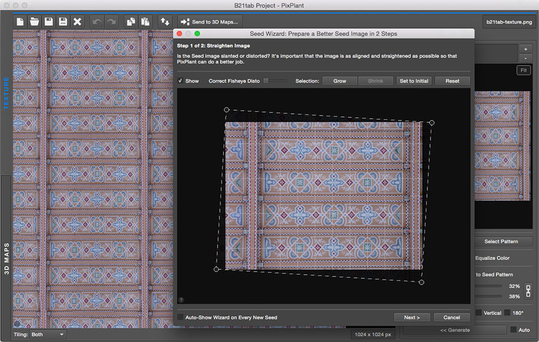Open the Seed Wizard help question-mark icon
This screenshot has width=539, height=342.
pyautogui.click(x=181, y=300)
